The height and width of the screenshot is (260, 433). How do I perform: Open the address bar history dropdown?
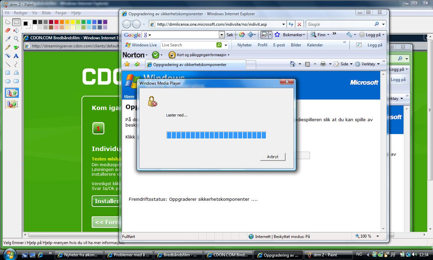(x=283, y=24)
